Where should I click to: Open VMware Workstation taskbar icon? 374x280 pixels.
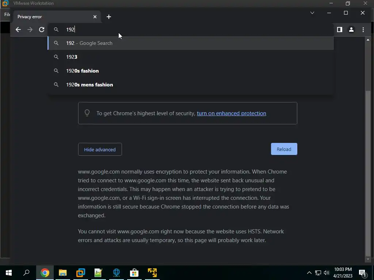[81, 273]
